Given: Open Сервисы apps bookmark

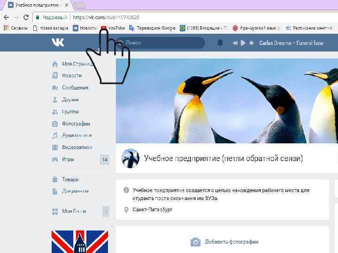Looking at the screenshot, I should point(16,28).
